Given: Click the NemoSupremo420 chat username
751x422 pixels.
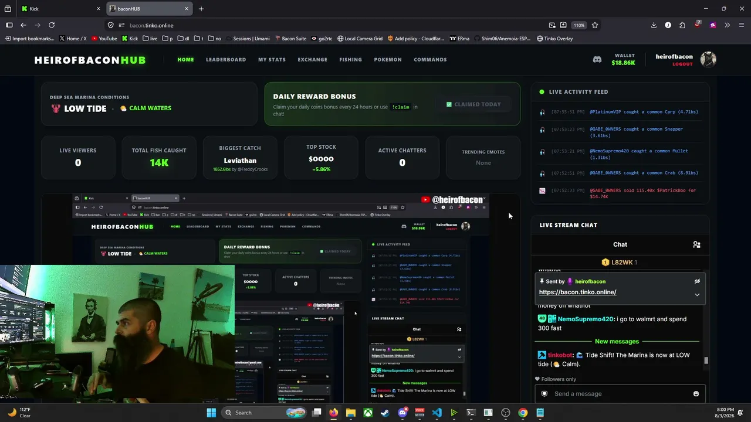Looking at the screenshot, I should [586, 319].
